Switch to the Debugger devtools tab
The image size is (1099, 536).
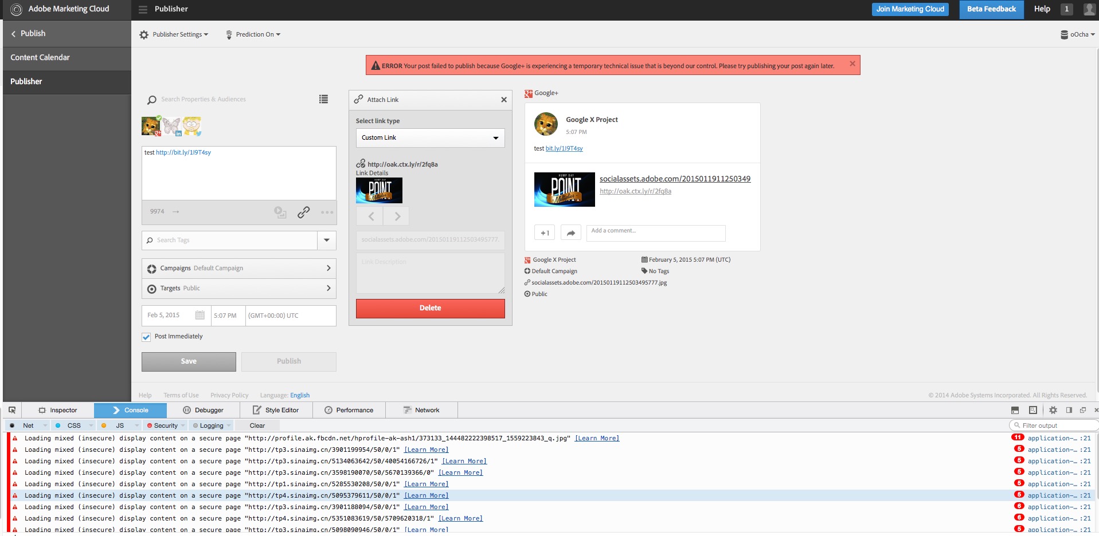204,410
